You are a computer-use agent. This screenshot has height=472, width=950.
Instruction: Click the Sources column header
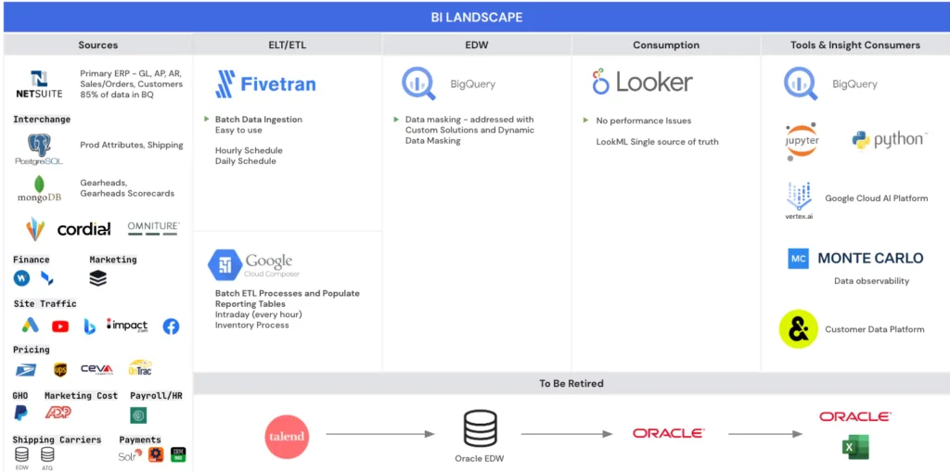coord(98,45)
